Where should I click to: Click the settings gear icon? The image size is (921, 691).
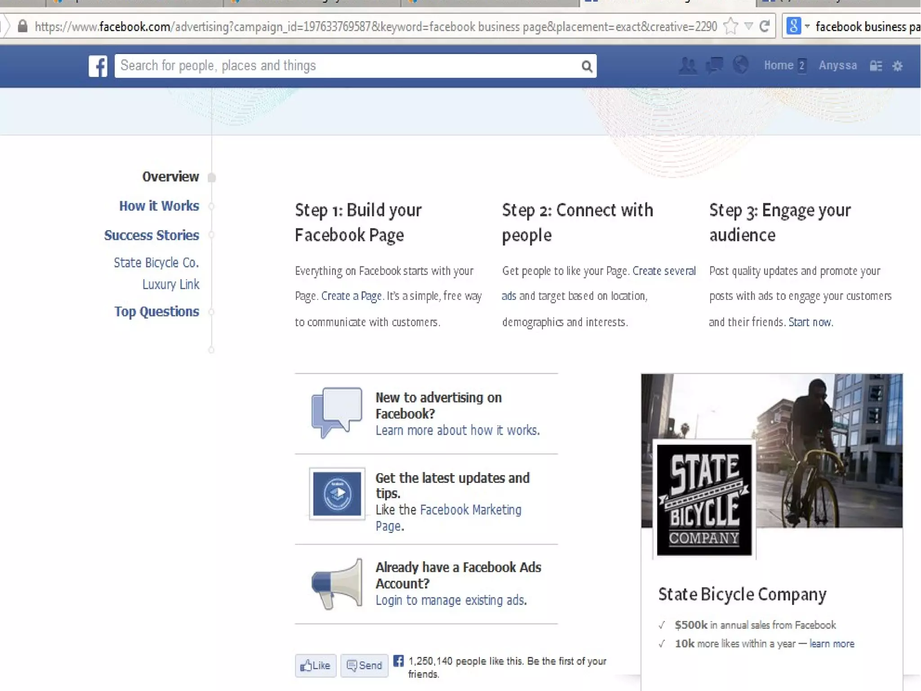898,66
